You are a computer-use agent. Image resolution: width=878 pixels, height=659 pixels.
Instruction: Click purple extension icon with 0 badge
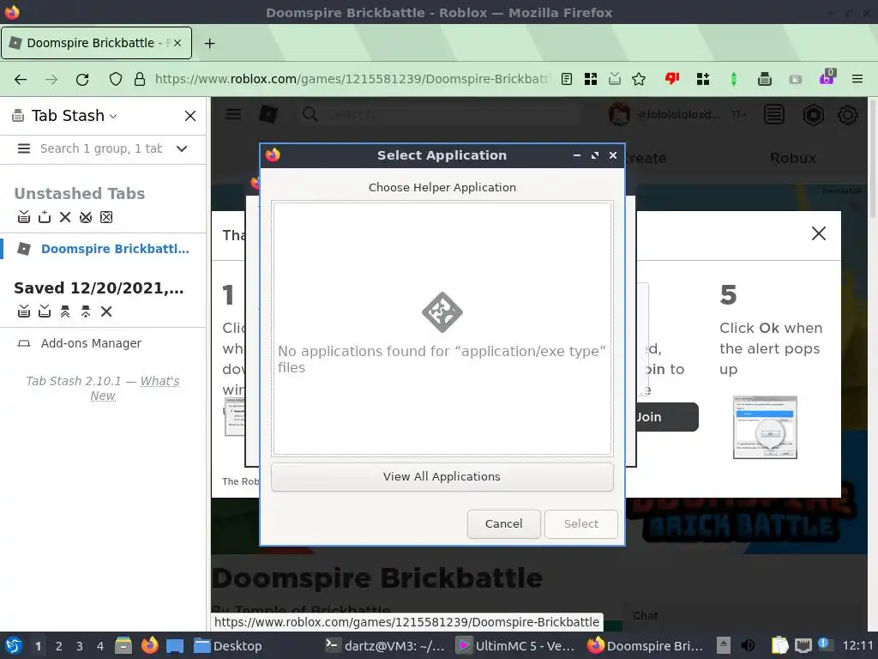point(827,78)
